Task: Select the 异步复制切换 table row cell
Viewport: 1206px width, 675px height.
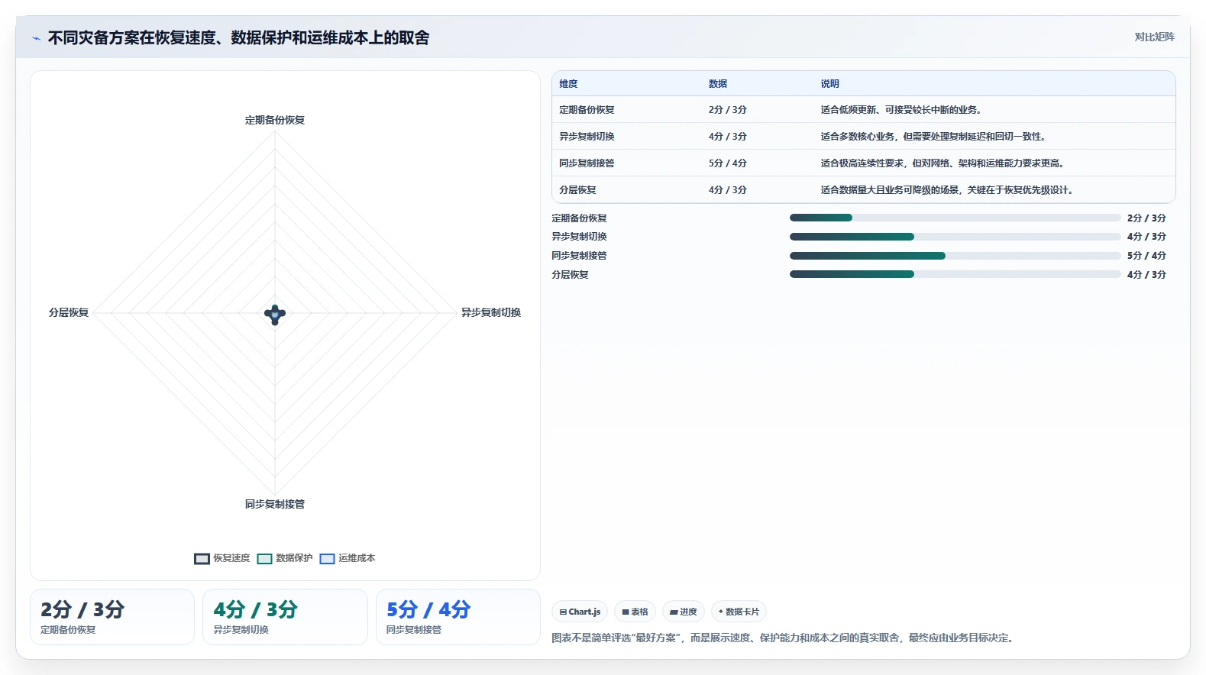Action: click(587, 137)
